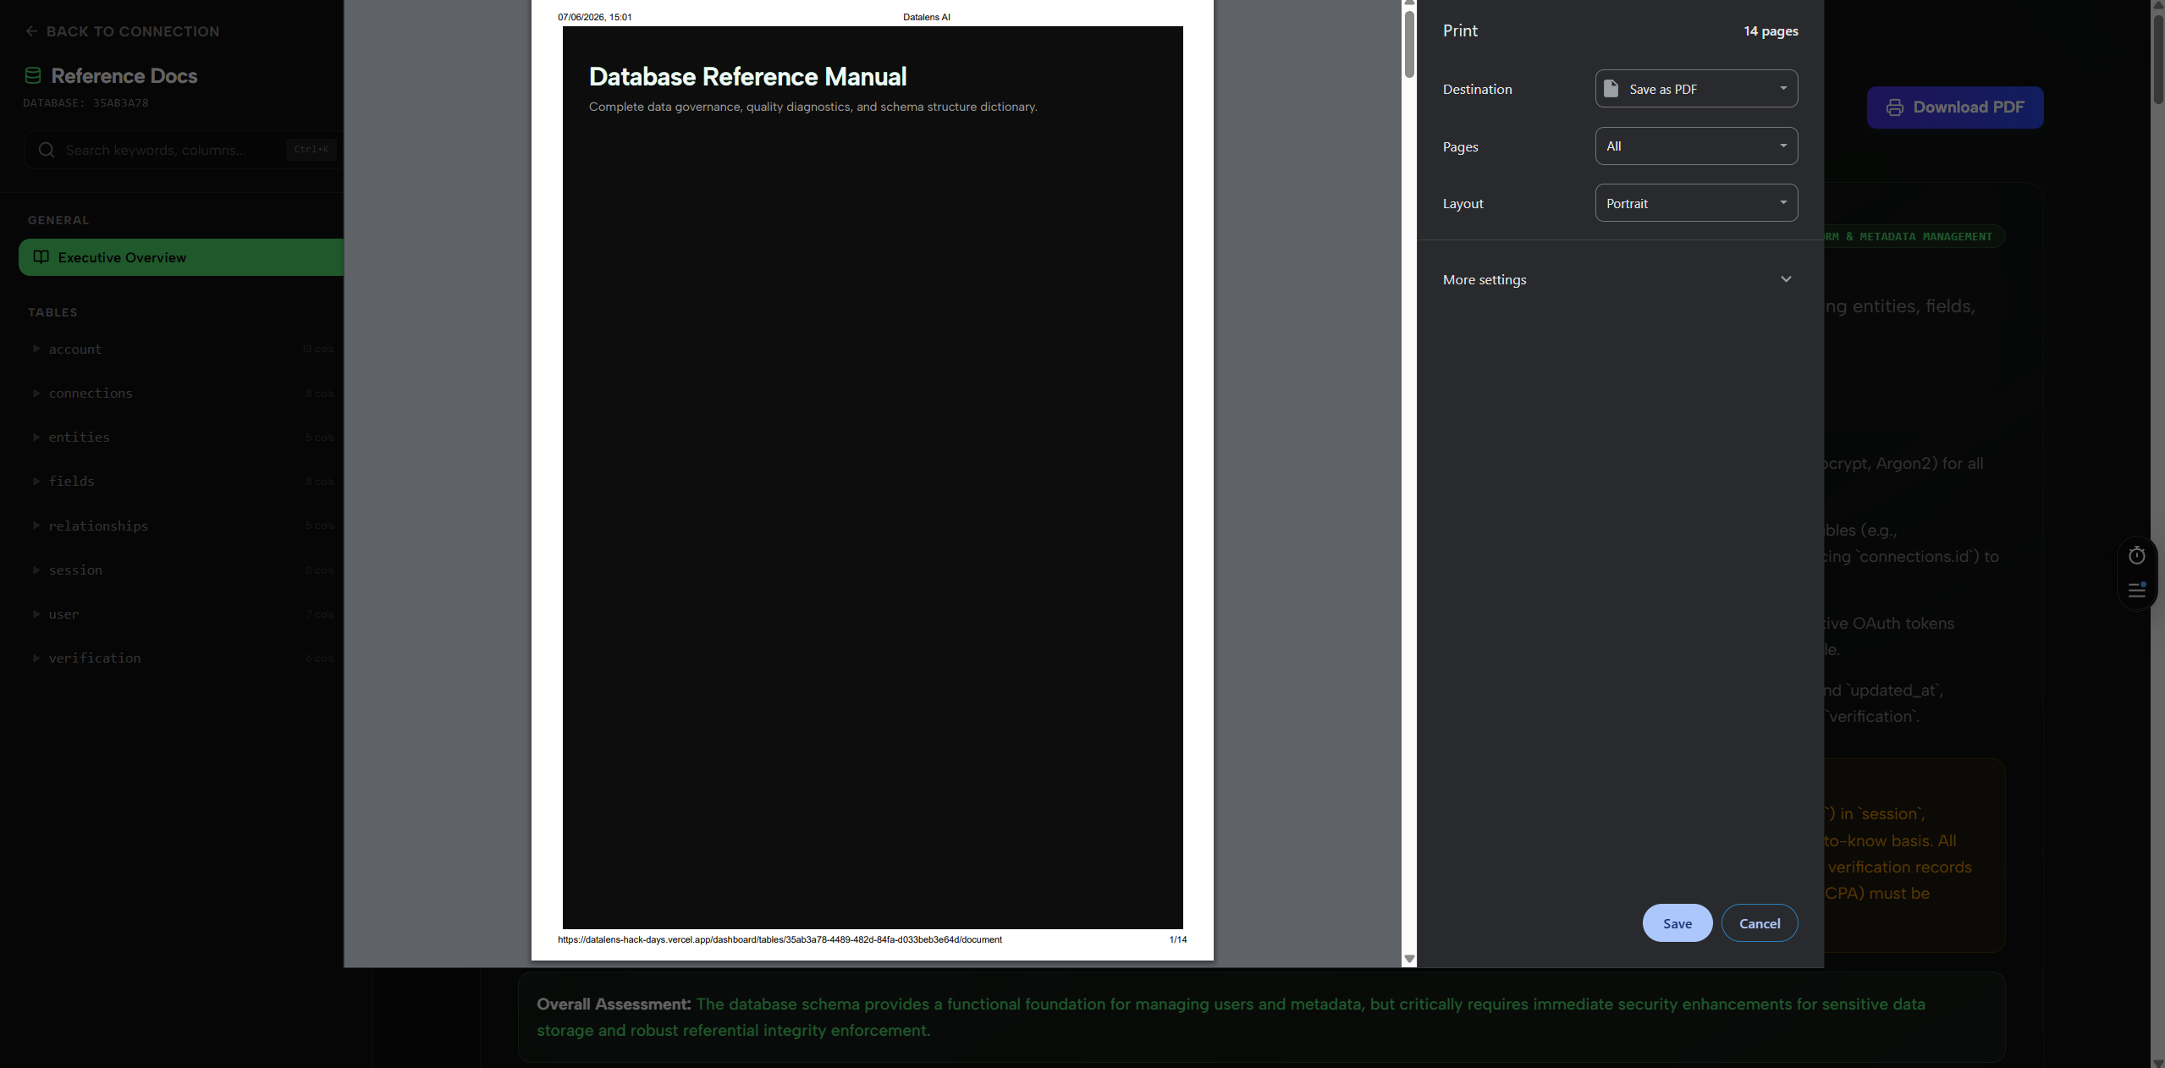Click the book icon on Executive Overview
The height and width of the screenshot is (1068, 2165).
41,256
